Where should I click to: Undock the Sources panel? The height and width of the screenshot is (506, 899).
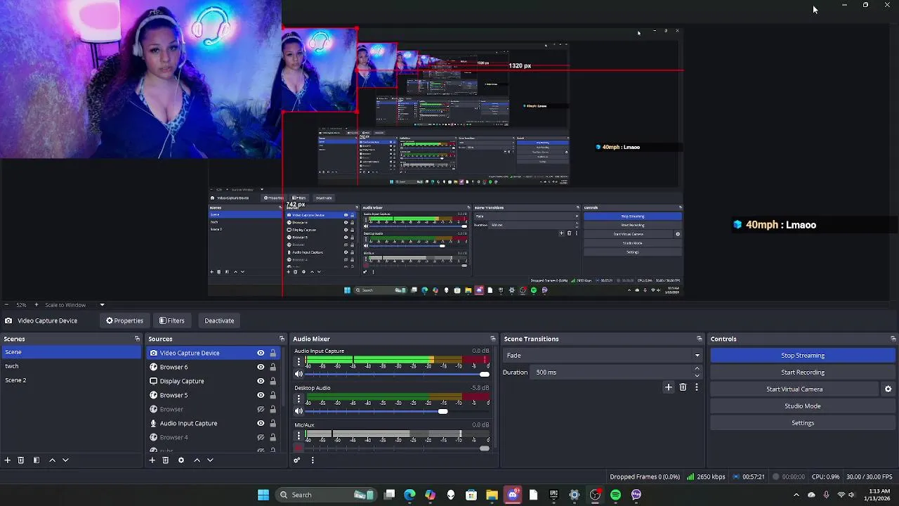282,339
